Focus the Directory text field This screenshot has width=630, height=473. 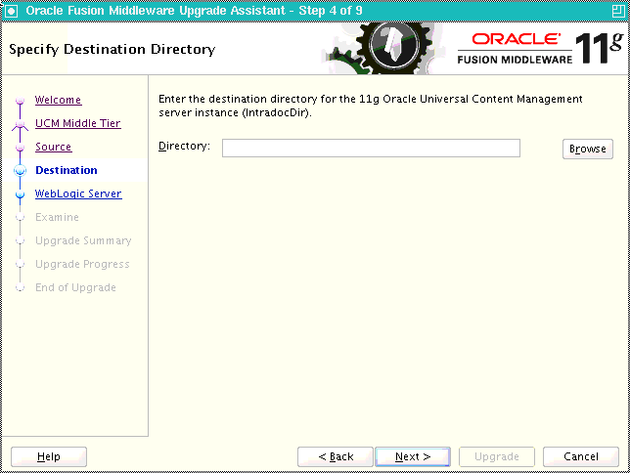[x=371, y=149]
